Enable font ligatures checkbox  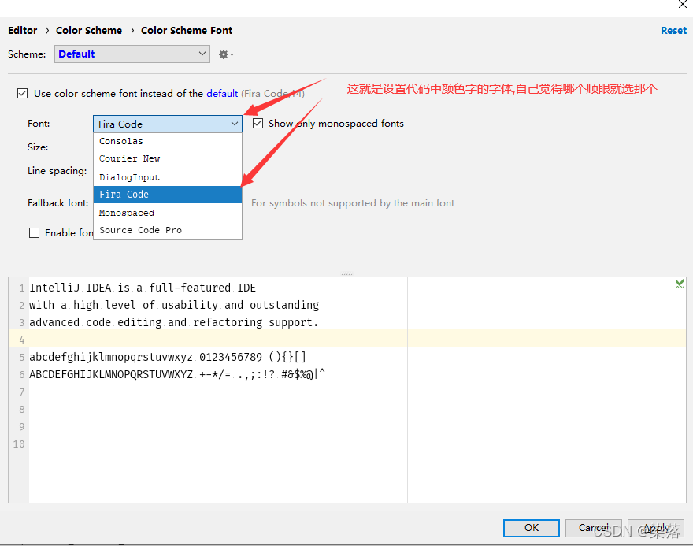34,233
